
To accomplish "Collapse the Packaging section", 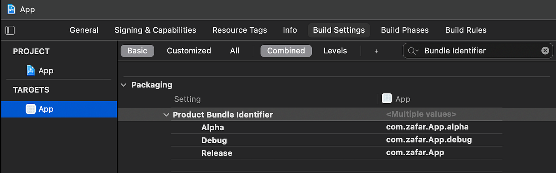I will (124, 85).
